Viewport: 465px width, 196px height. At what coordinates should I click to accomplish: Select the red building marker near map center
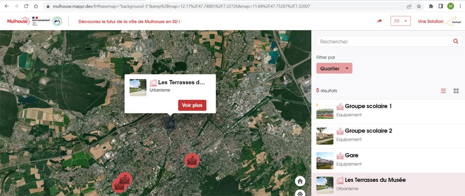click(192, 161)
